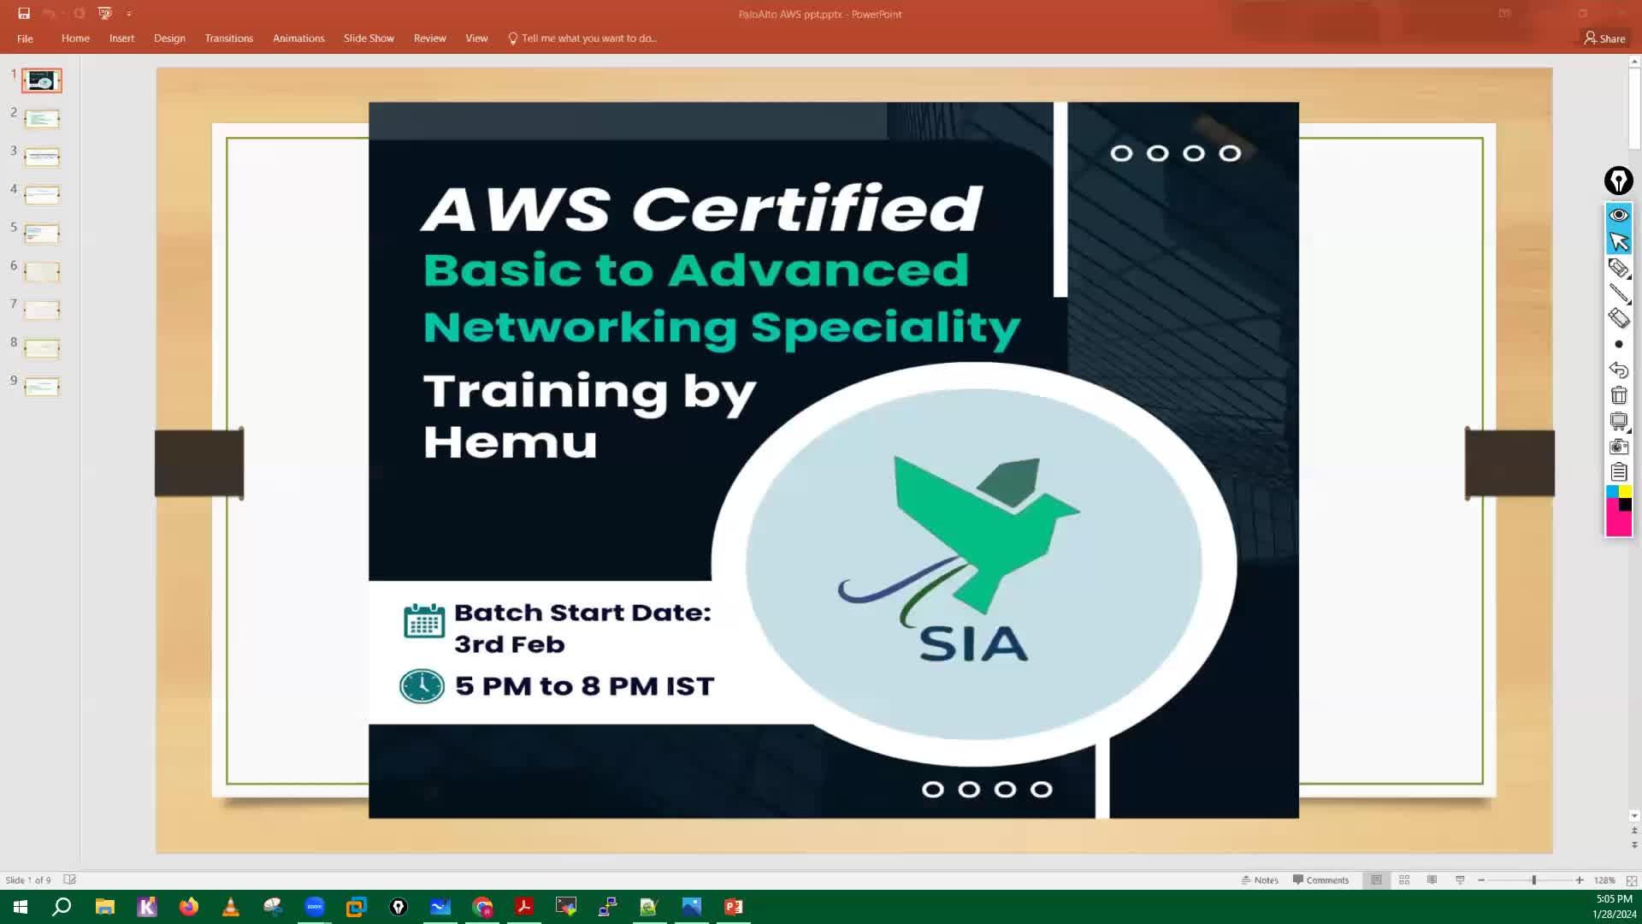Click the pen size dot in annotation toolbar
Viewport: 1642px width, 924px height.
tap(1618, 344)
